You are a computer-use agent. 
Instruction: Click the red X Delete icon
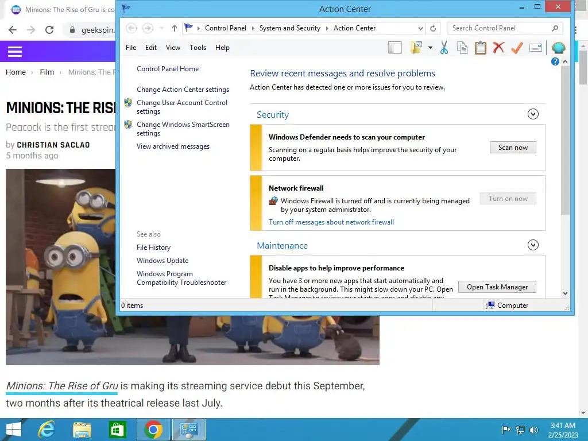[498, 48]
